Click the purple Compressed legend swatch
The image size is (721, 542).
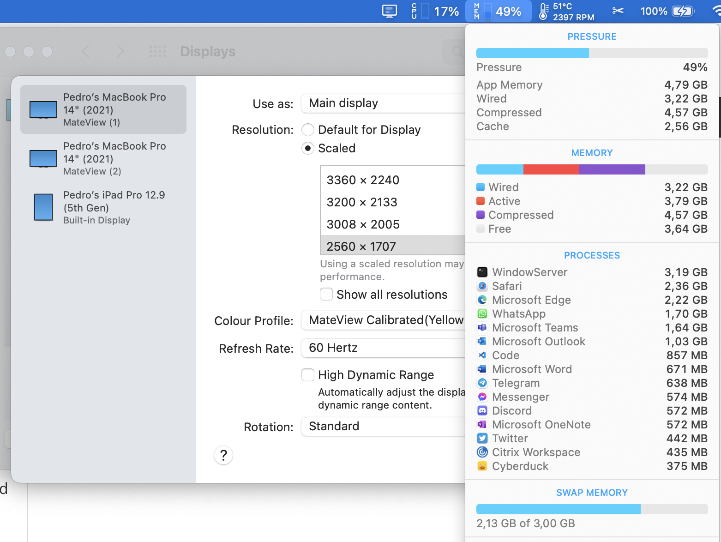(481, 215)
